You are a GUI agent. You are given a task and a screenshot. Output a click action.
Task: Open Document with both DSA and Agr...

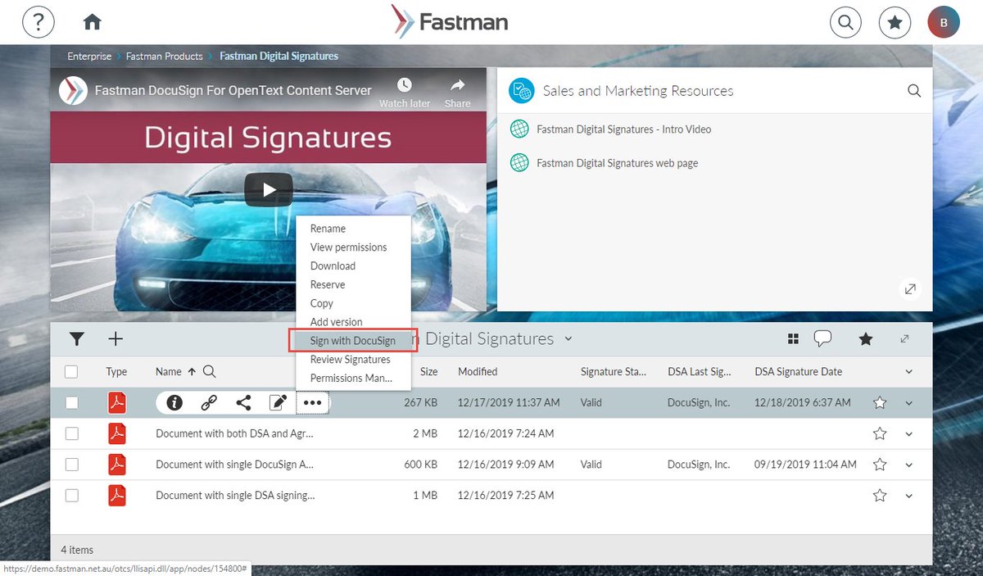(x=234, y=433)
